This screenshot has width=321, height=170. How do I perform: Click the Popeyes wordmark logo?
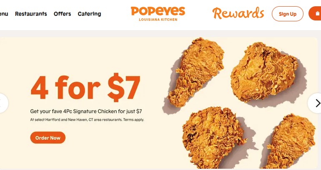point(158,11)
